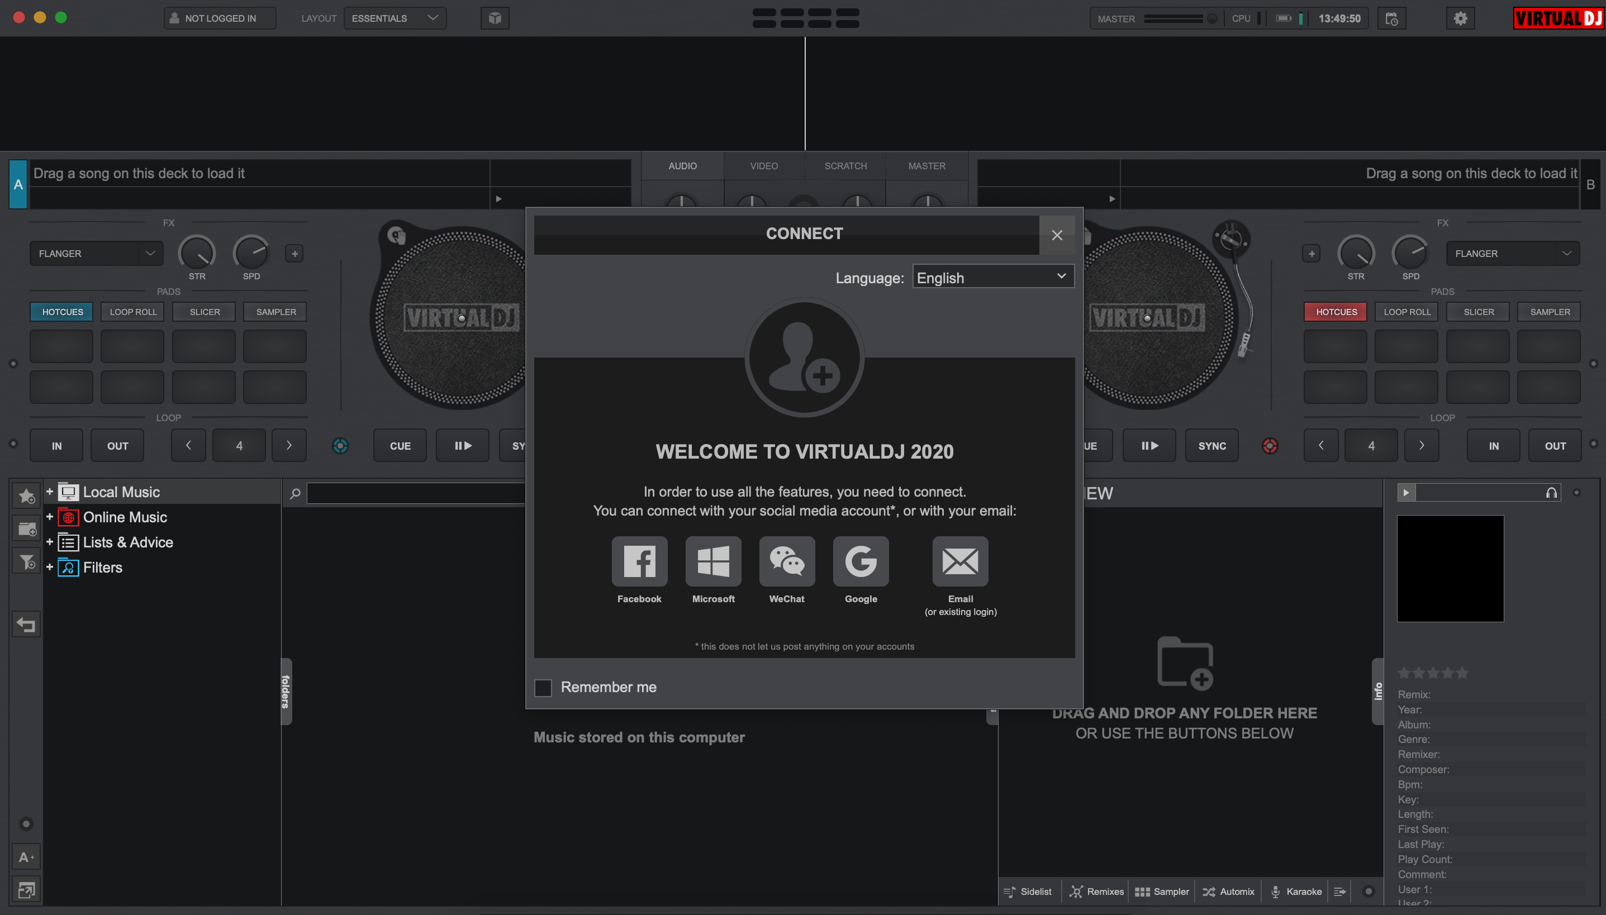
Task: Click the favorite folder star icon
Action: click(26, 496)
